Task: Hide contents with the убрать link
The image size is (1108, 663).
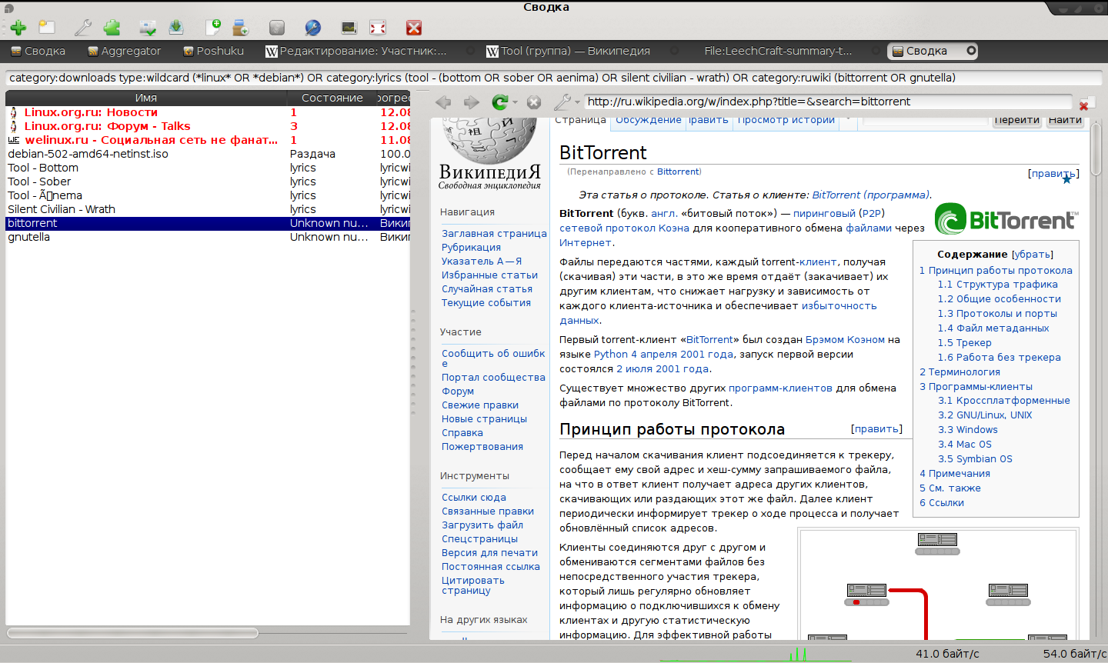Action: (x=1032, y=255)
